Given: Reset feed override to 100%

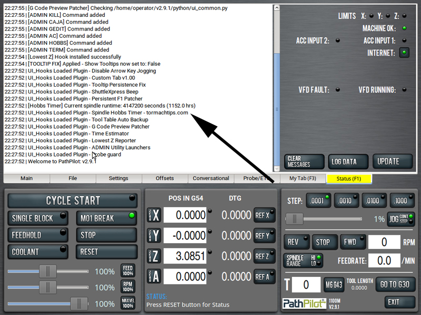Looking at the screenshot, I should point(127,271).
